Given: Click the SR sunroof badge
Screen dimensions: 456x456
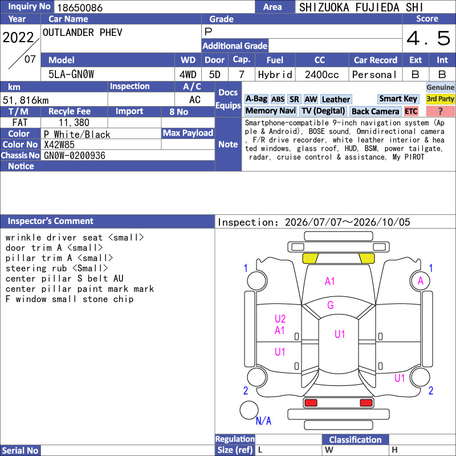Looking at the screenshot, I should 294,99.
